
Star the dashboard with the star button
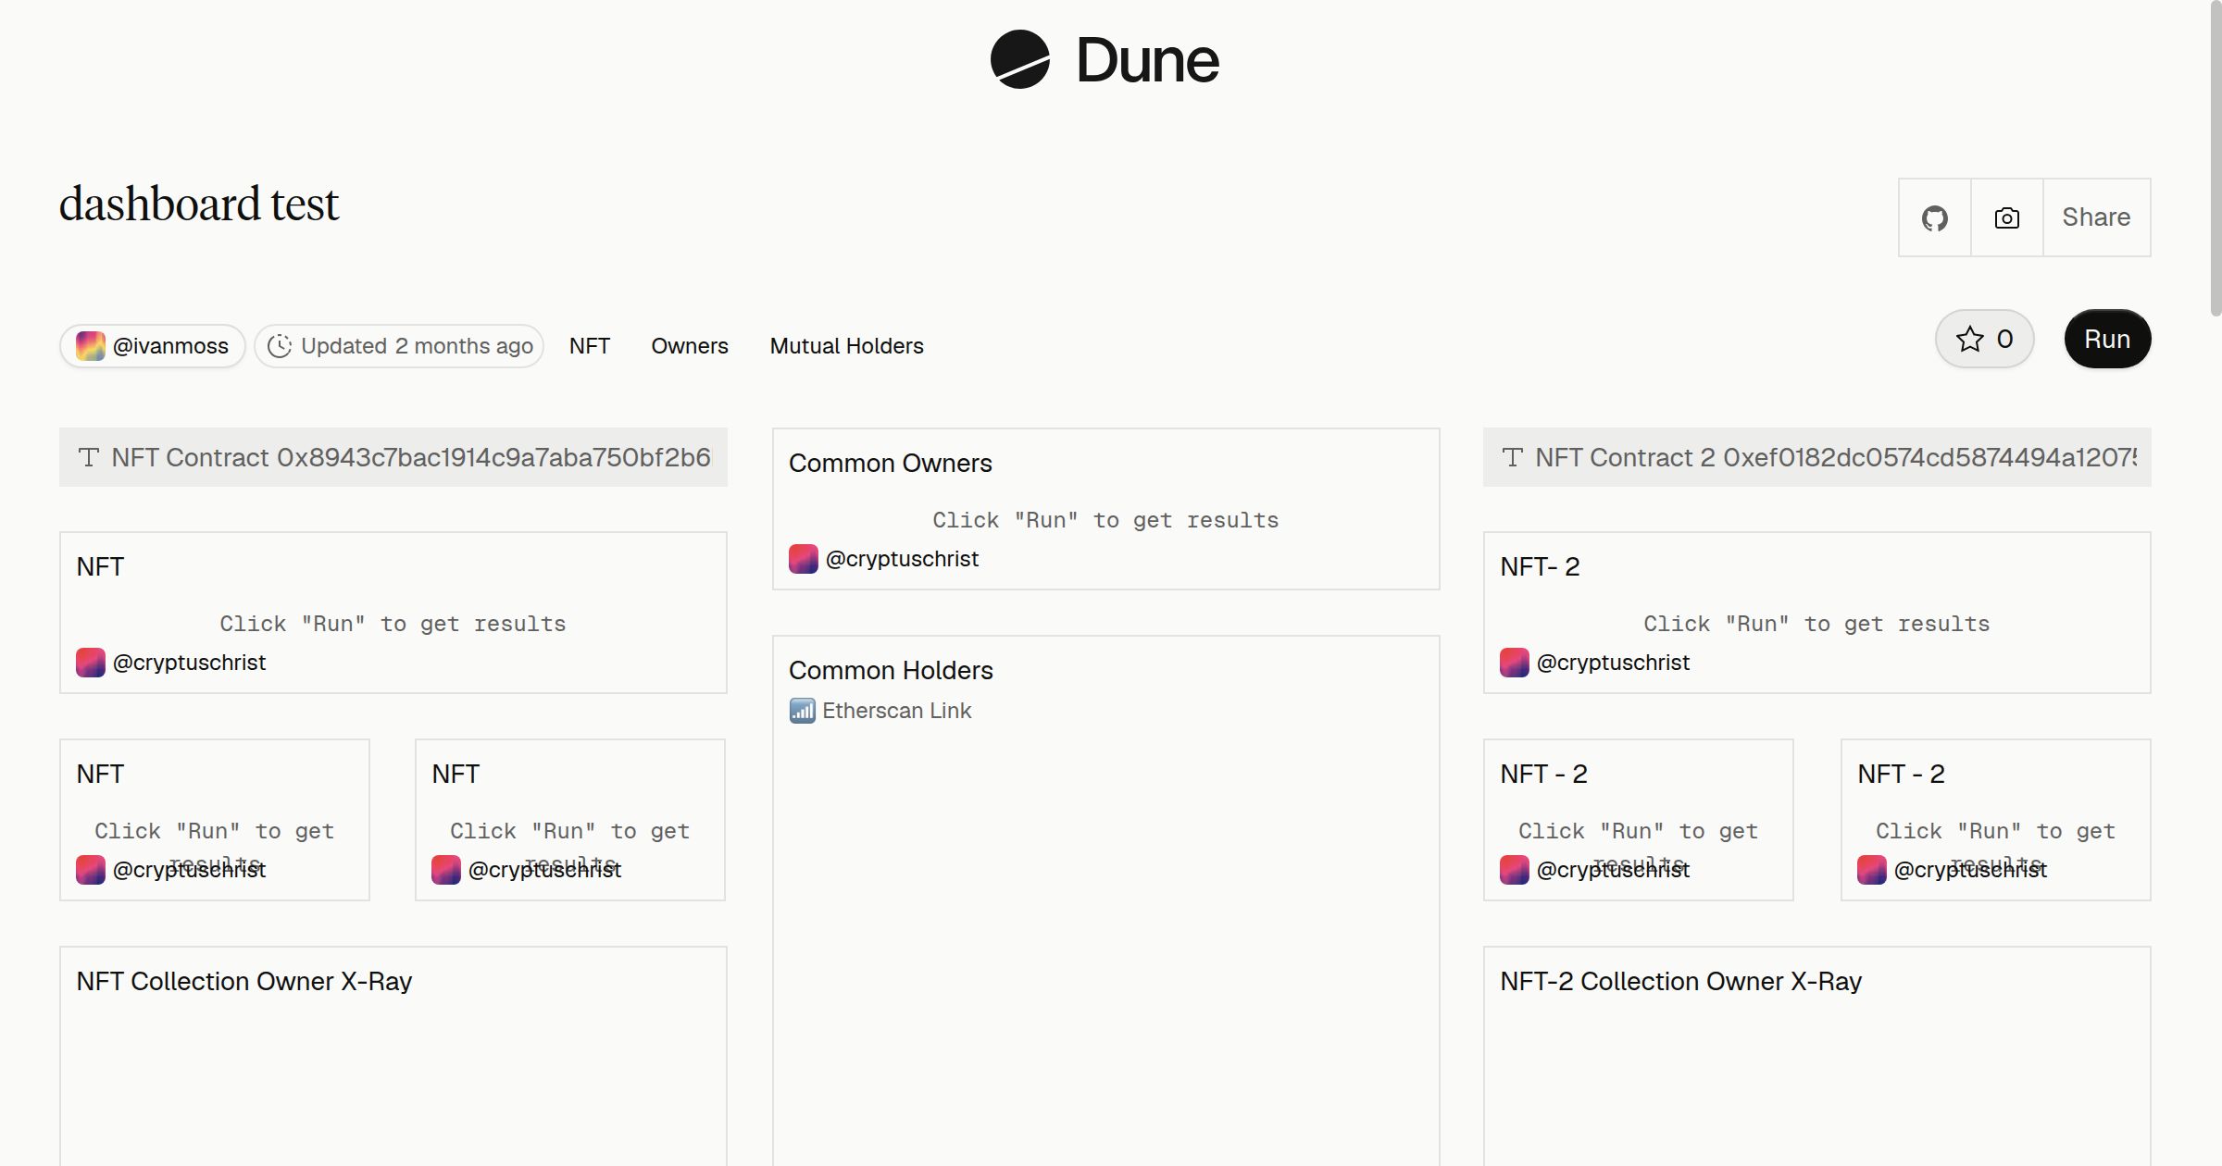point(1984,339)
